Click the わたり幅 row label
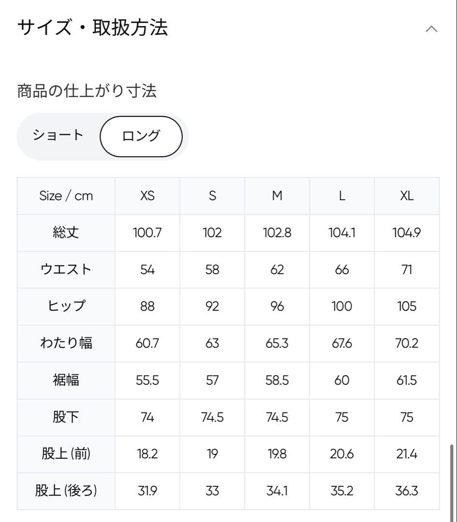Image resolution: width=457 pixels, height=522 pixels. [x=66, y=343]
